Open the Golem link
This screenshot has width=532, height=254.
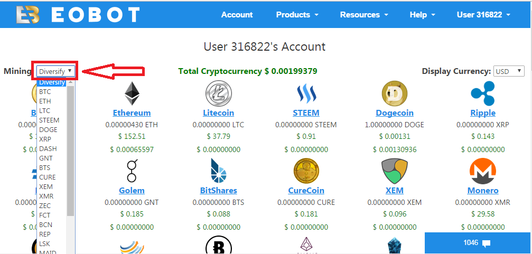[x=132, y=190]
